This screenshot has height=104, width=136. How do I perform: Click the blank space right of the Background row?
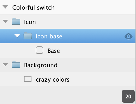click(x=97, y=65)
